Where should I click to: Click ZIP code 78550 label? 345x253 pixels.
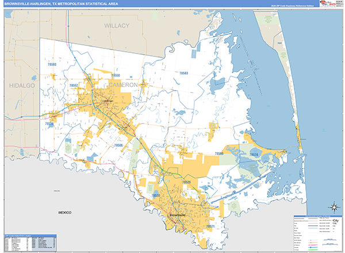pos(115,75)
